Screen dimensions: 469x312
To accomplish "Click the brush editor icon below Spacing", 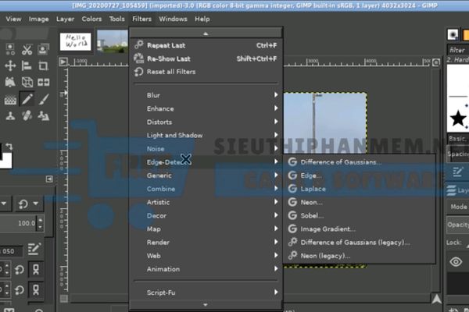I will click(x=457, y=172).
